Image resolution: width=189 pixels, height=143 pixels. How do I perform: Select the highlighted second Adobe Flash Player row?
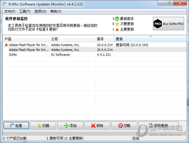point(94,50)
